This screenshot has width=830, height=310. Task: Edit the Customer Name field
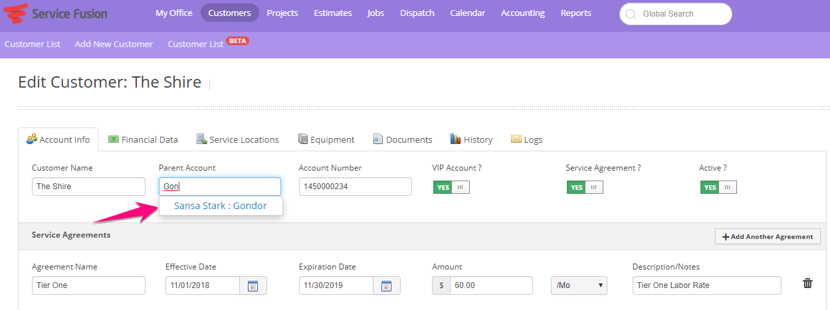(88, 187)
